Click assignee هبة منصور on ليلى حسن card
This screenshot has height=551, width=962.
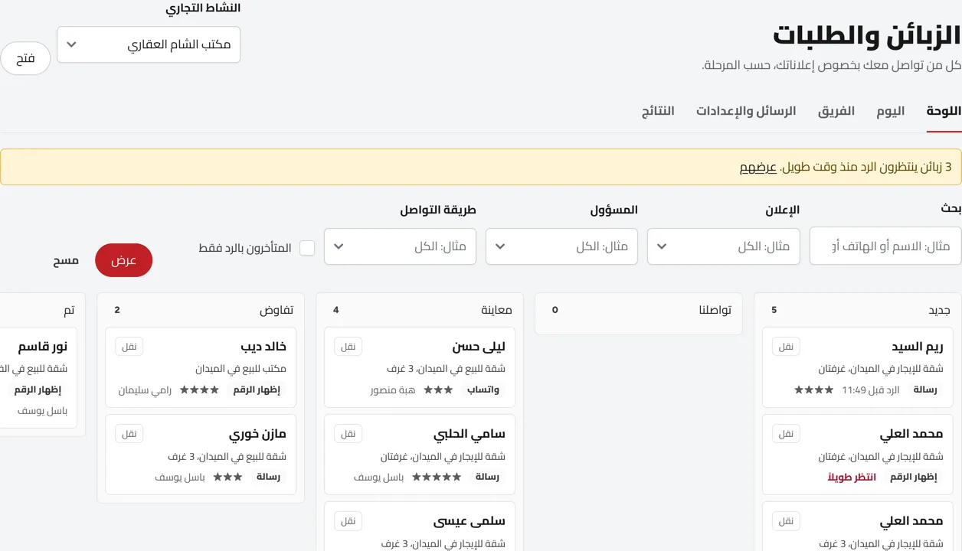(393, 390)
